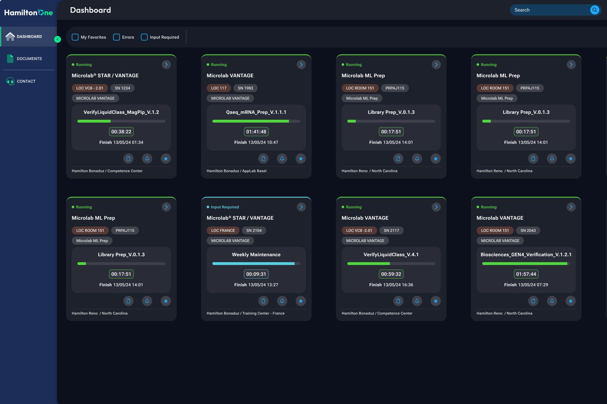Click 'Finish 13/05/24 01:34' text
Image resolution: width=607 pixels, height=404 pixels.
[121, 142]
